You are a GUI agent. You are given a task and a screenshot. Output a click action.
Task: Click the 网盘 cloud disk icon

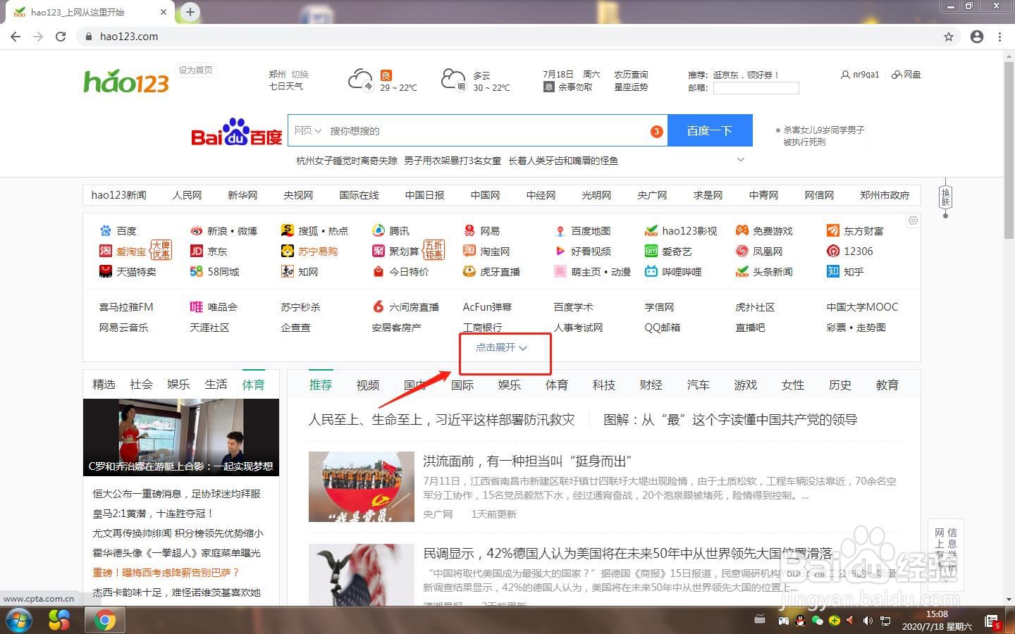pyautogui.click(x=906, y=74)
